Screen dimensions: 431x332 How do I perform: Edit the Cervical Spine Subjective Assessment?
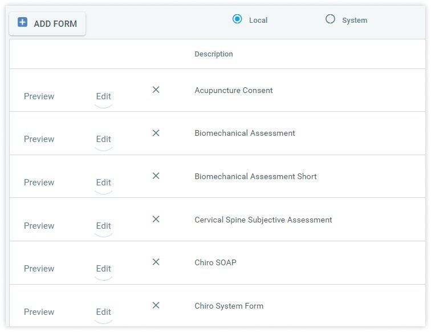103,226
